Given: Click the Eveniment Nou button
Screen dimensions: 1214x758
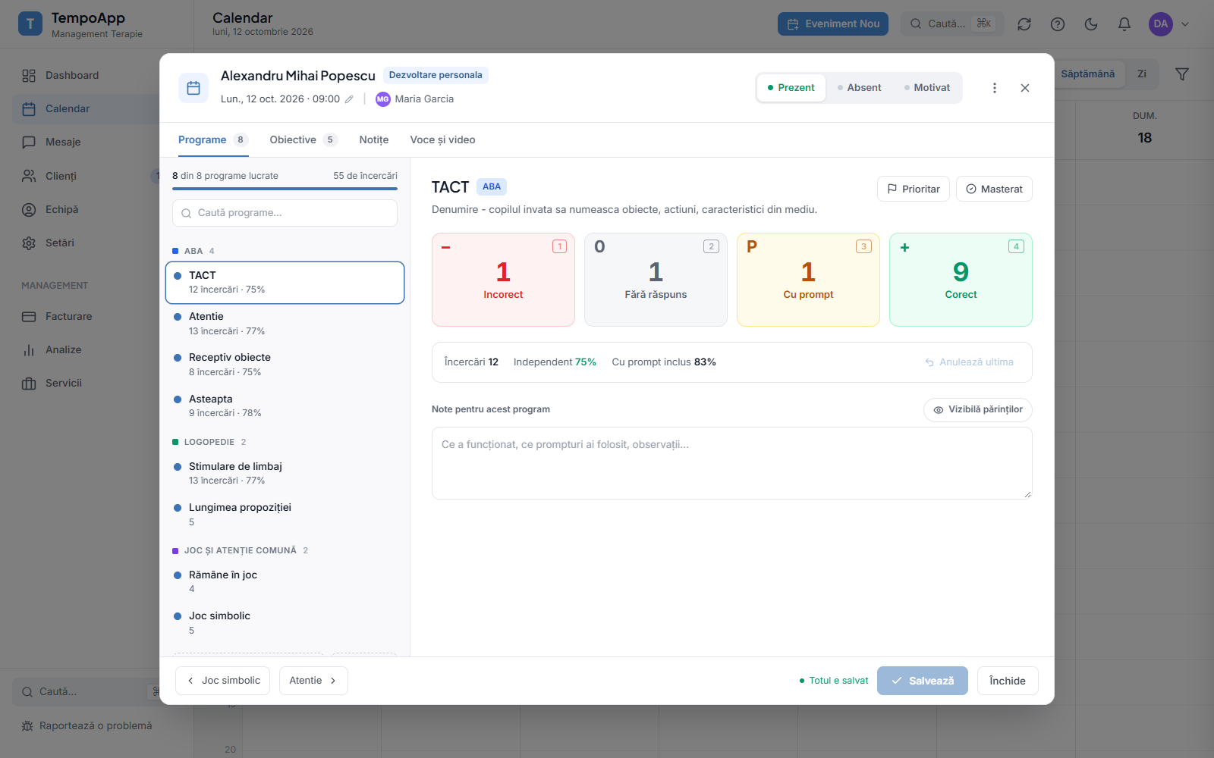Looking at the screenshot, I should (x=833, y=24).
